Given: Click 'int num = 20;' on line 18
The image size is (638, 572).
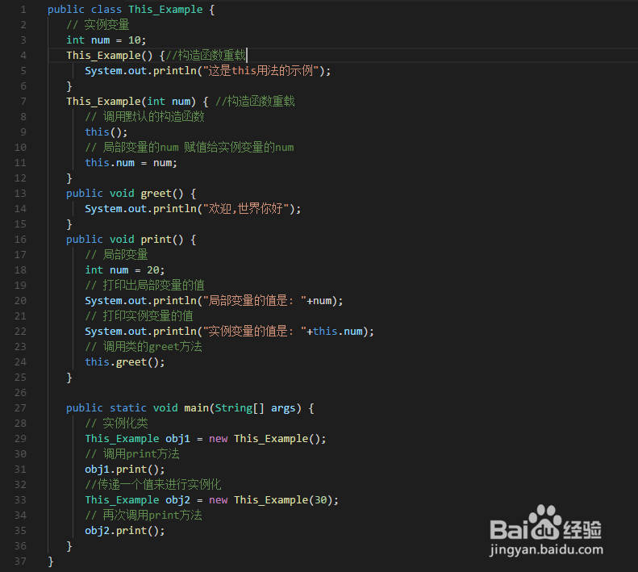Looking at the screenshot, I should point(125,270).
